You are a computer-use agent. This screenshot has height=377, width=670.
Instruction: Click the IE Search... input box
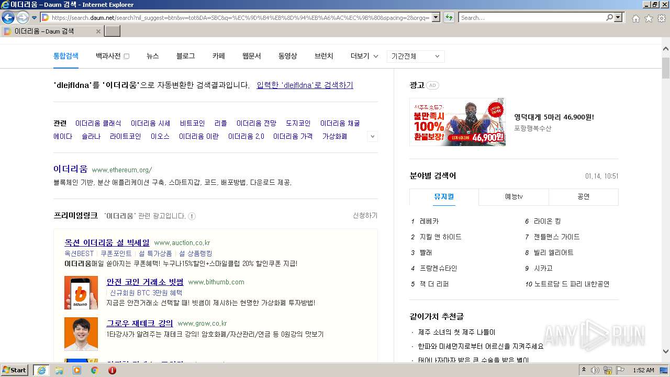pyautogui.click(x=532, y=18)
